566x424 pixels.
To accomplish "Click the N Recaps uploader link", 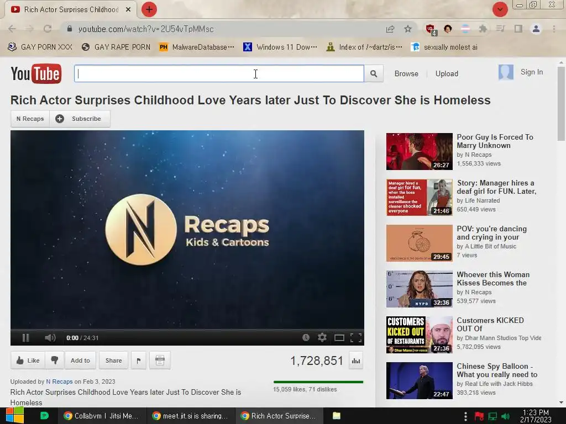I will click(x=59, y=381).
